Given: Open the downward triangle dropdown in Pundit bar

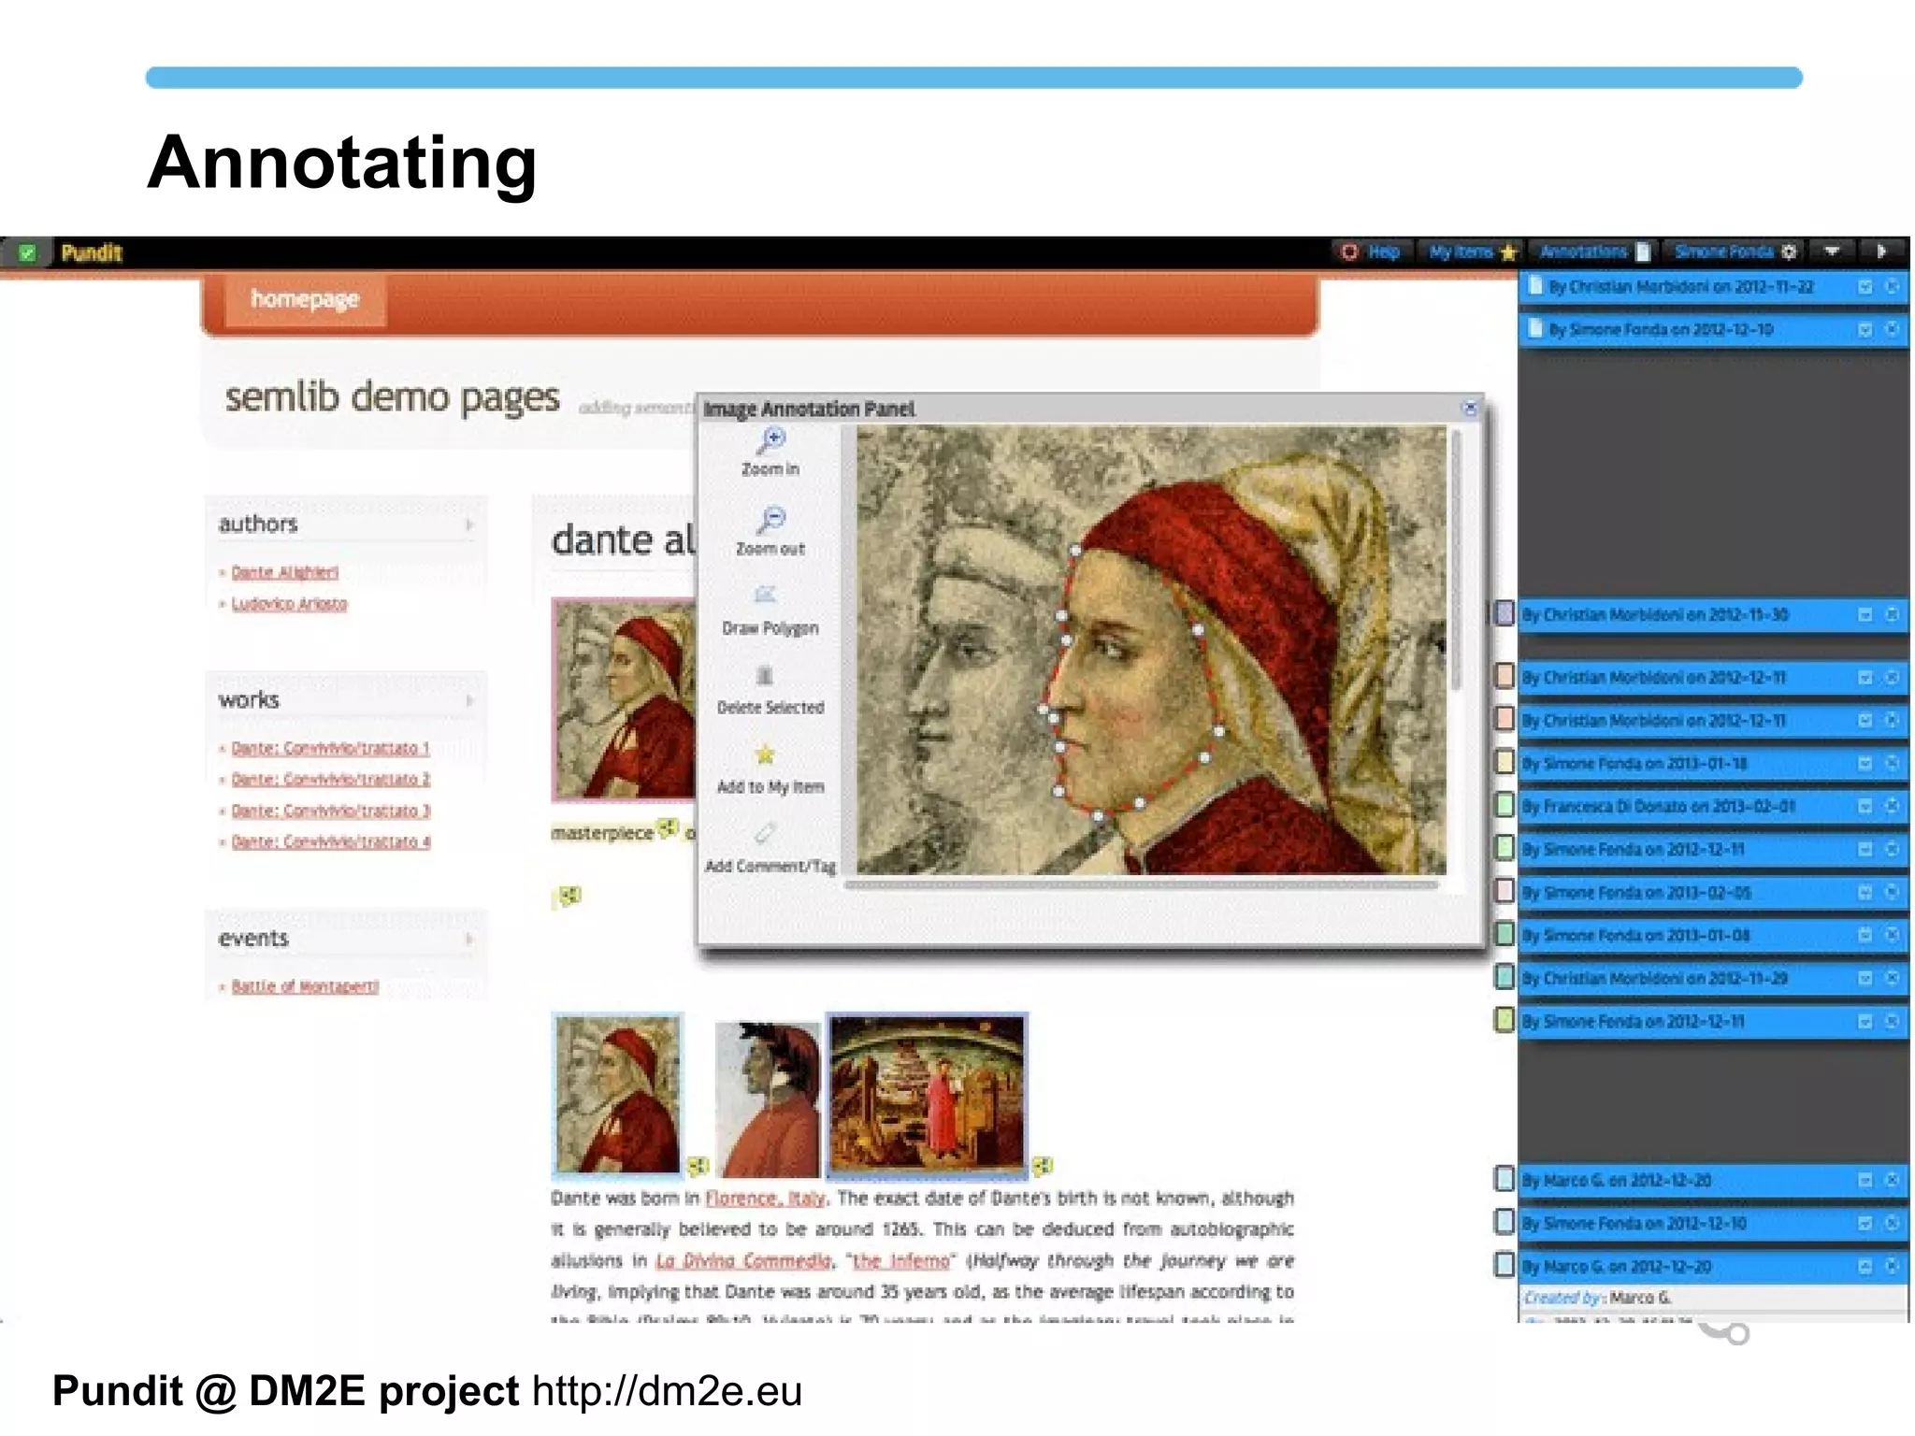Looking at the screenshot, I should click(1832, 251).
